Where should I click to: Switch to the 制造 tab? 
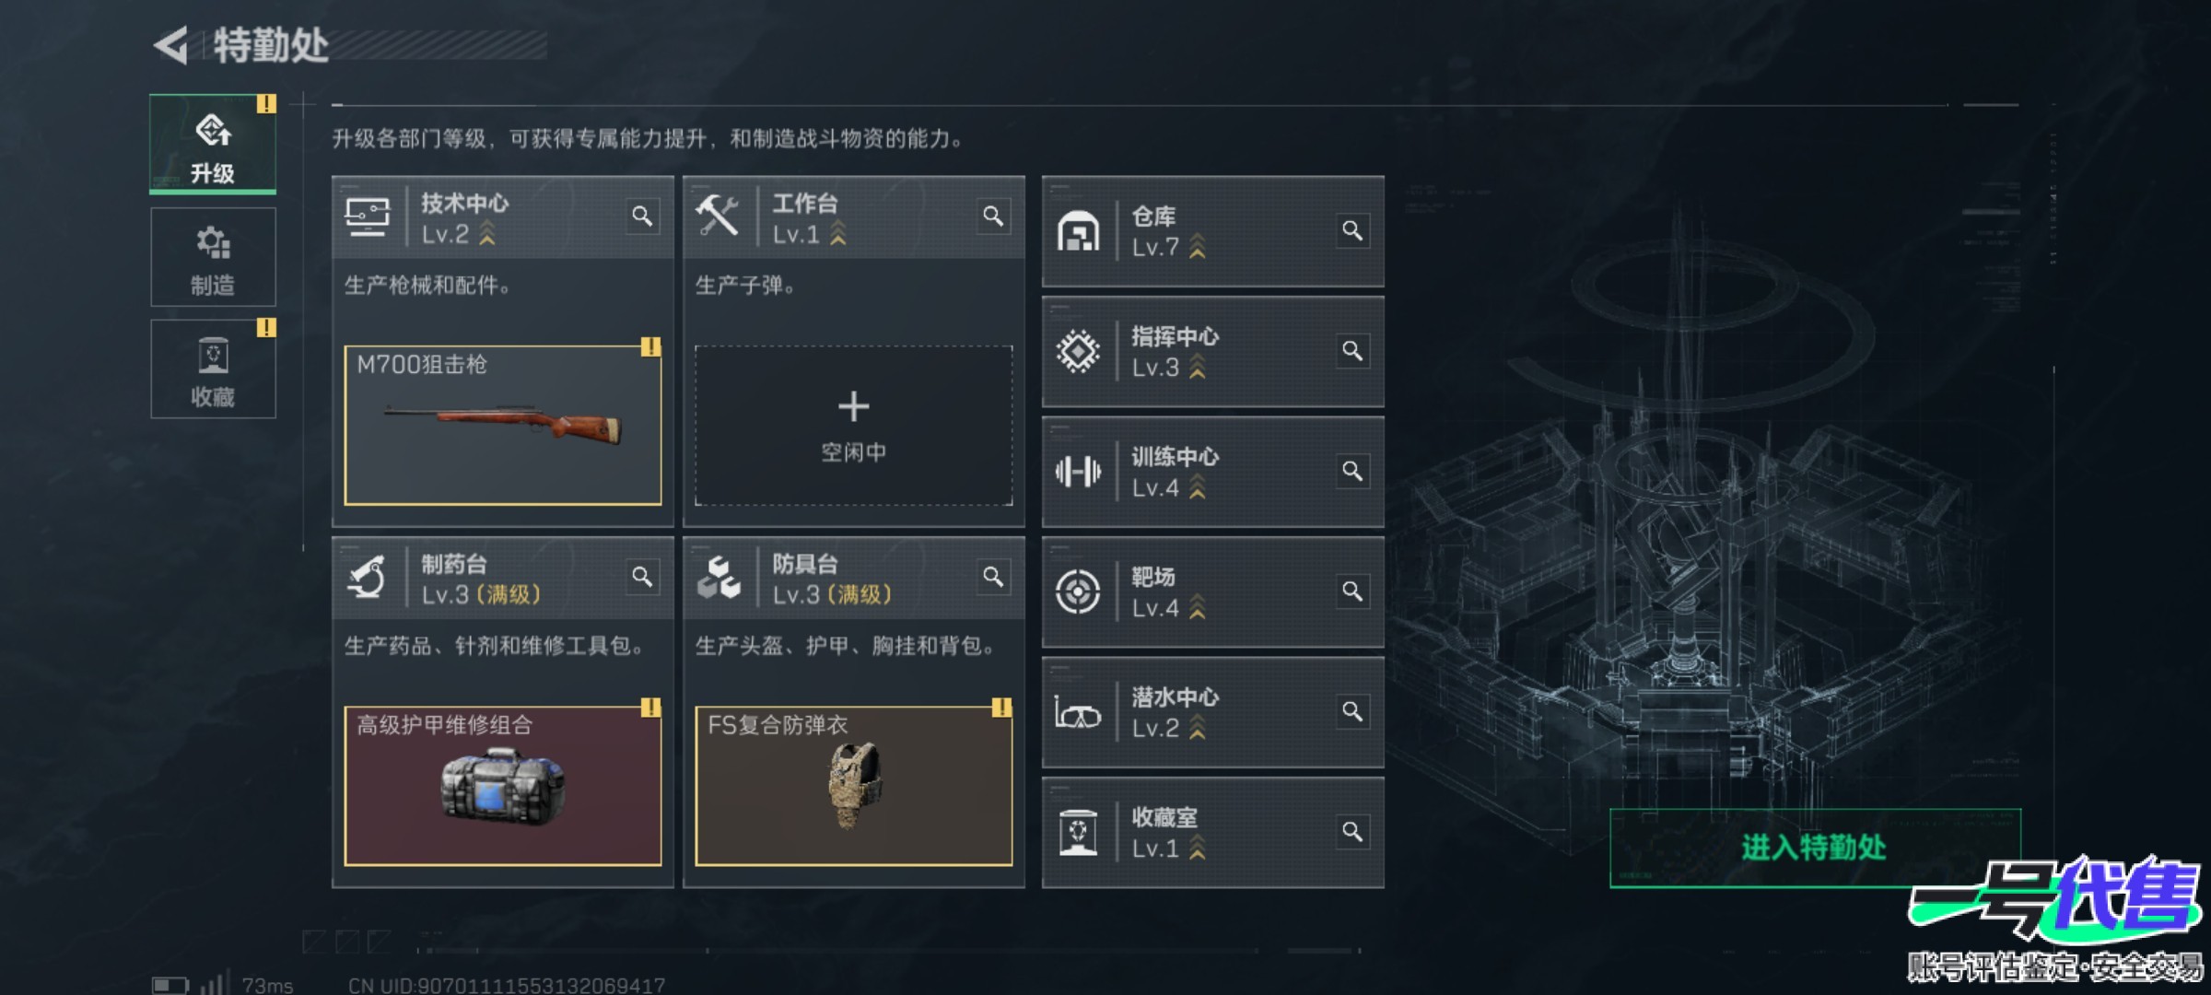[x=213, y=257]
